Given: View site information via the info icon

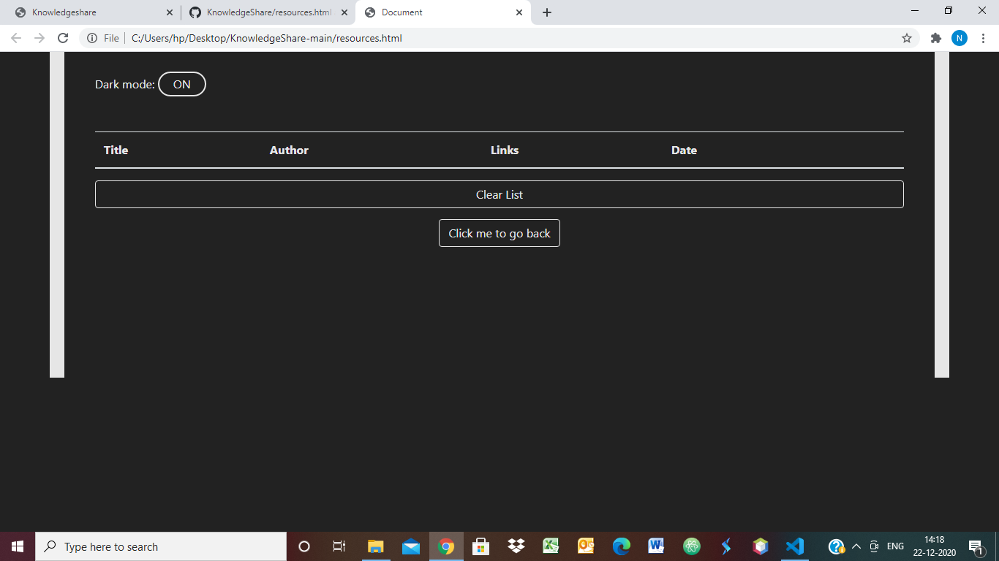Looking at the screenshot, I should pos(92,38).
